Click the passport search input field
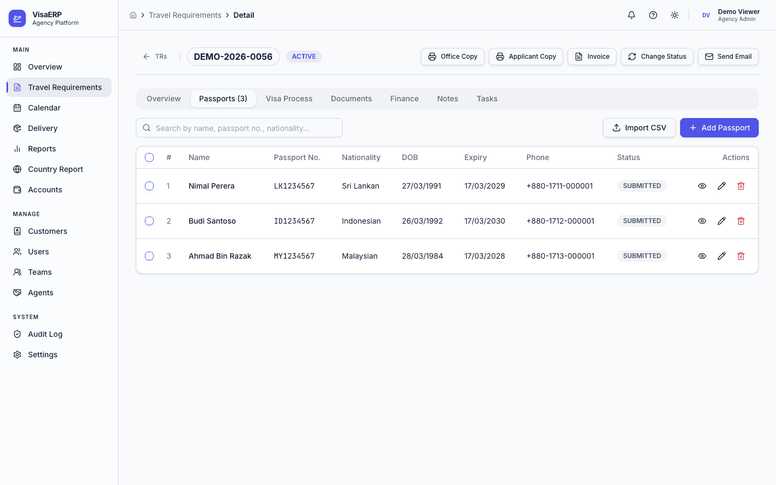776x485 pixels. [239, 128]
